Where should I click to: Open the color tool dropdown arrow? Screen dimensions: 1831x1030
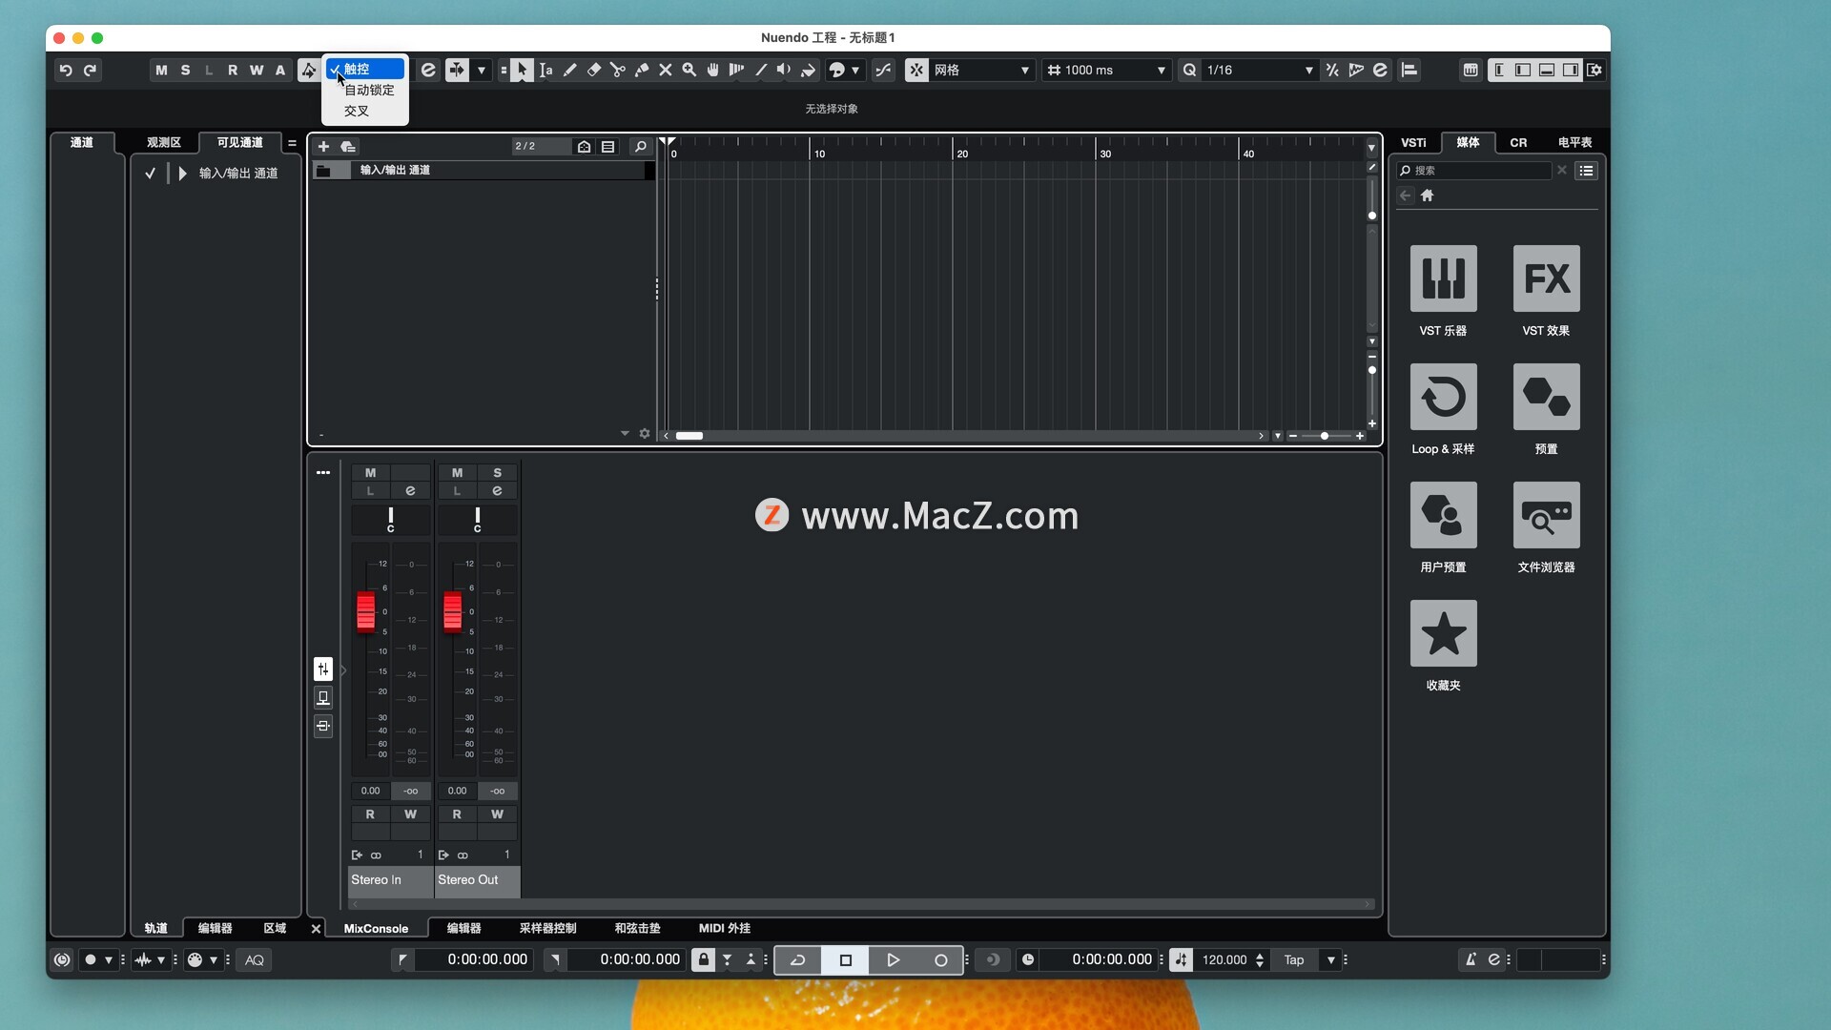[855, 70]
